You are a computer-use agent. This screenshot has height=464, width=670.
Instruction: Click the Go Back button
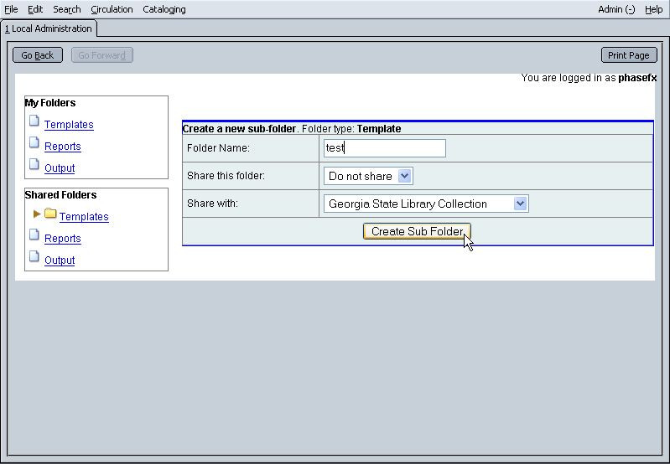38,55
